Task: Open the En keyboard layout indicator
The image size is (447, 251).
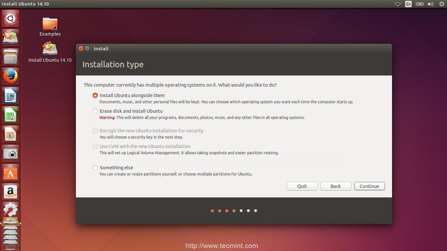Action: point(408,4)
